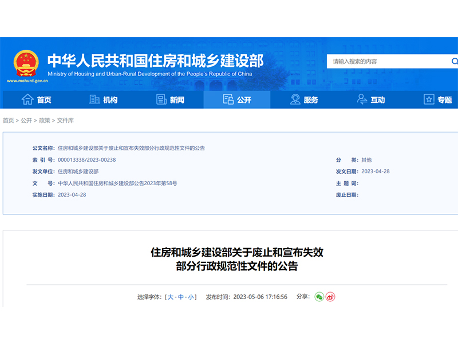This screenshot has width=458, height=343.
Task: Click the house icon for 首页
Action: click(27, 99)
